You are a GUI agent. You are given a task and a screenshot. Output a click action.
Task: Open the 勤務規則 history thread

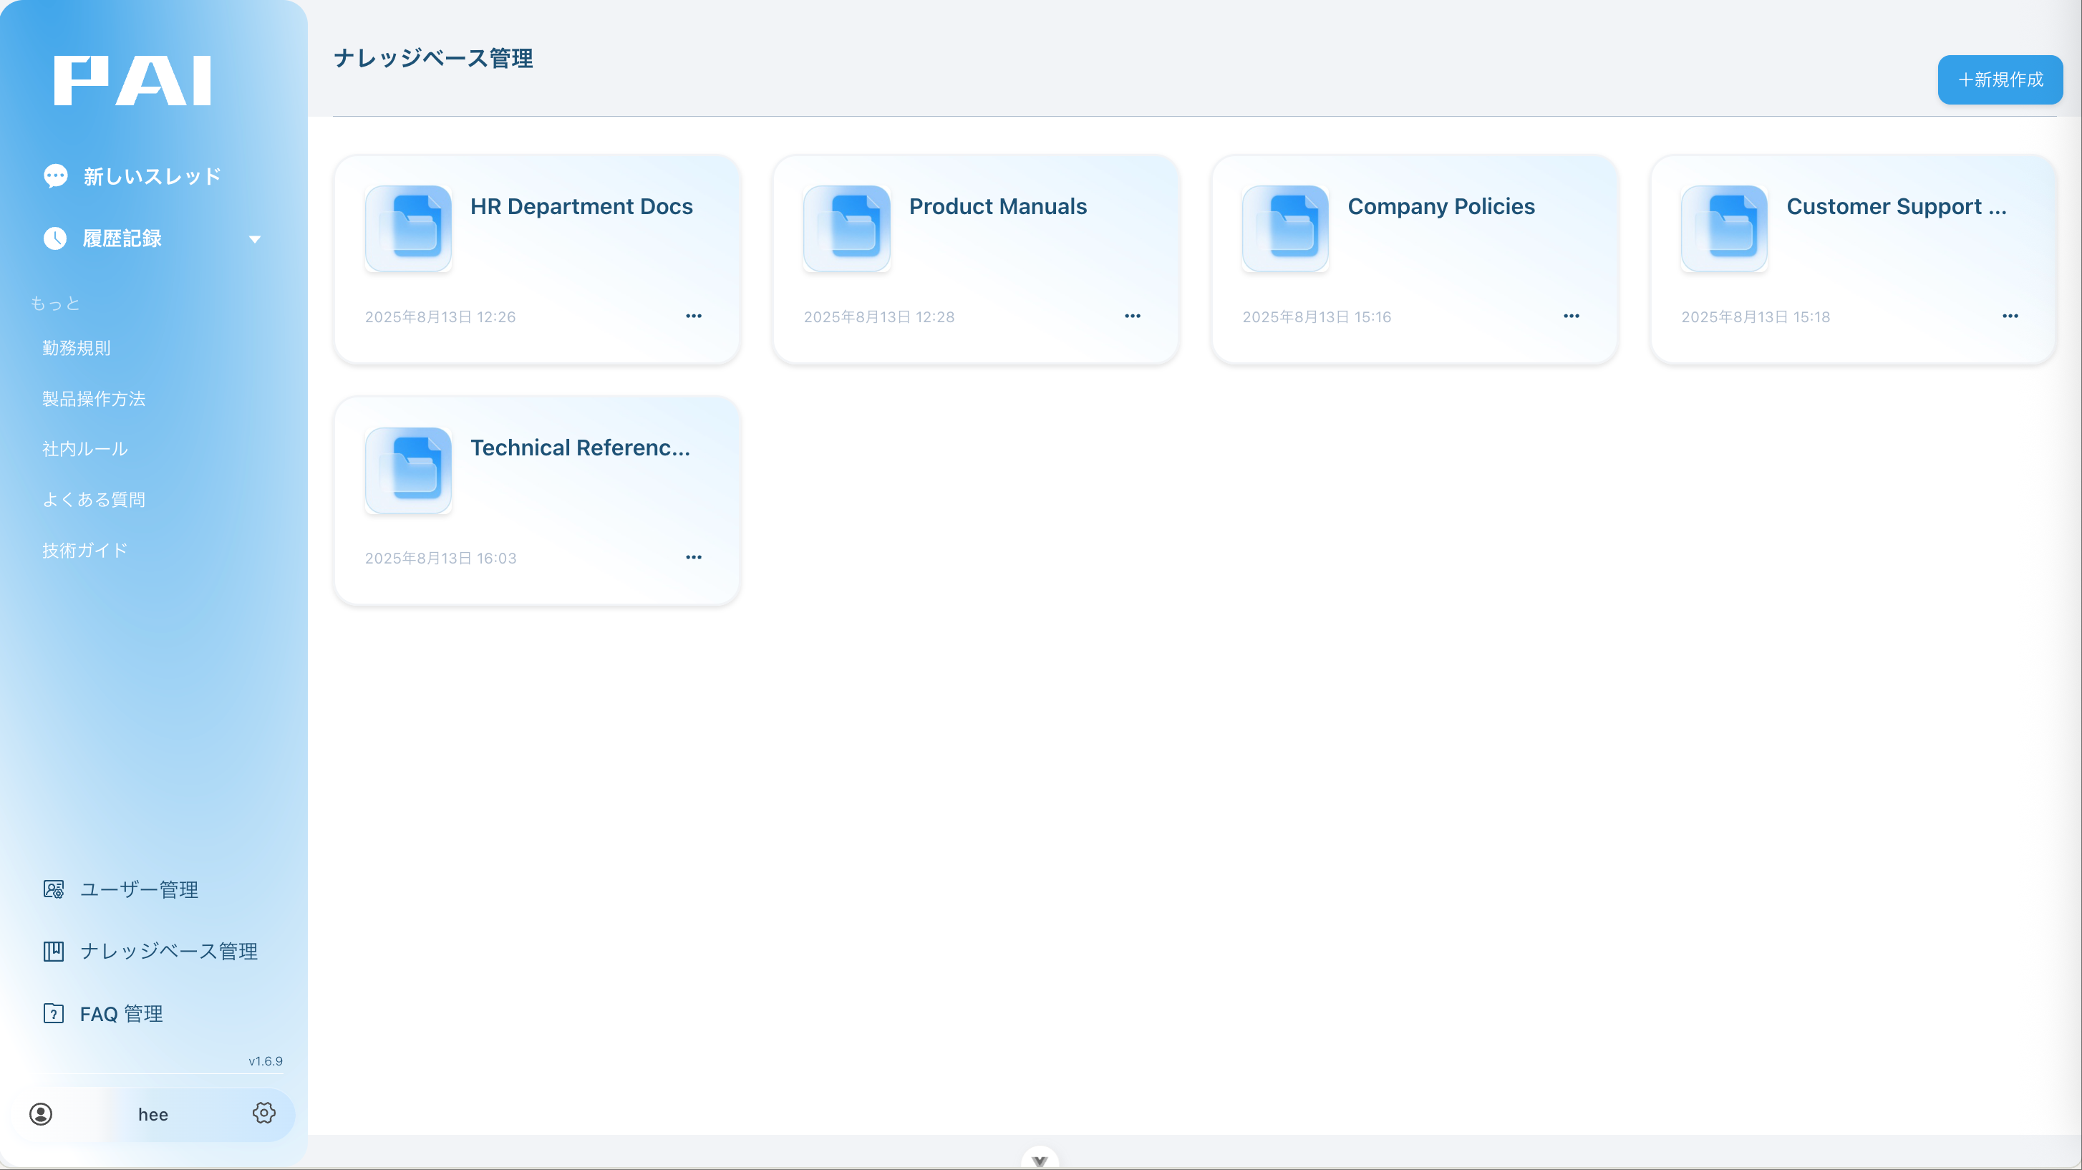tap(77, 348)
